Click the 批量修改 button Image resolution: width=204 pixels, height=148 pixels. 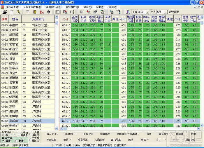[105, 134]
